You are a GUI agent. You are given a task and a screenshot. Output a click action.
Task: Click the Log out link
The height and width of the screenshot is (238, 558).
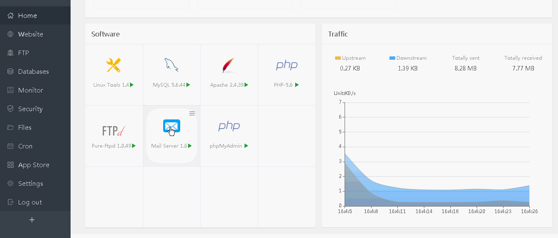[x=30, y=202]
